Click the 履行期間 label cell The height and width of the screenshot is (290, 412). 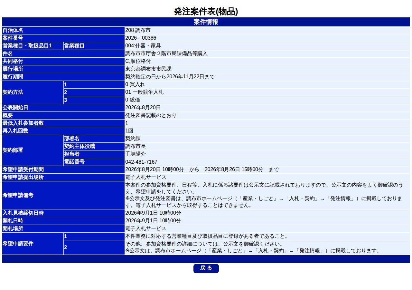pyautogui.click(x=63, y=77)
